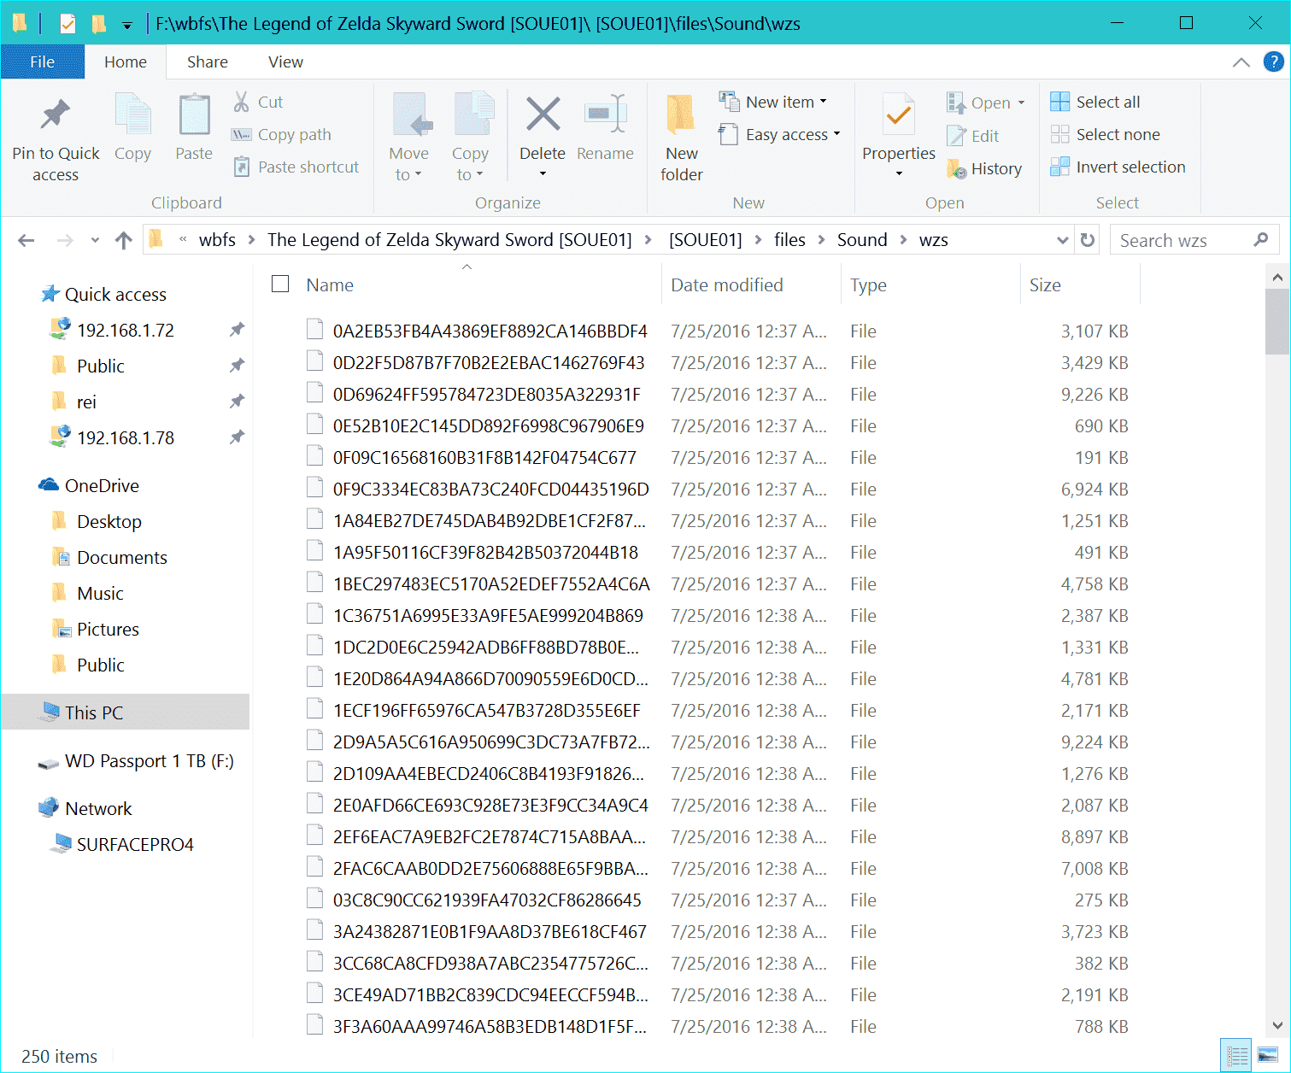Collapse the ribbon with the chevron
Viewport: 1291px width, 1073px height.
click(1241, 62)
